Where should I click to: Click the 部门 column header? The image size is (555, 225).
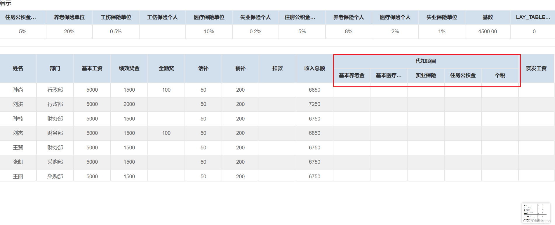click(x=55, y=68)
